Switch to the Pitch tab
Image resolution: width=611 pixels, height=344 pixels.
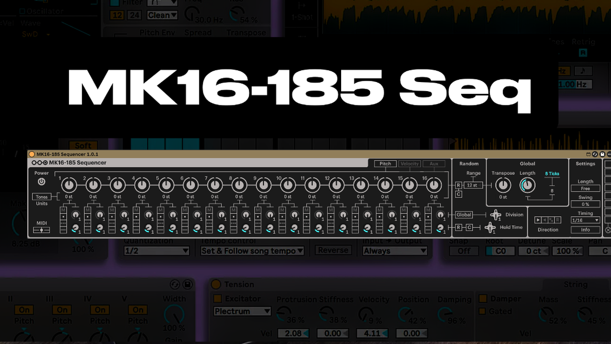[x=385, y=164]
